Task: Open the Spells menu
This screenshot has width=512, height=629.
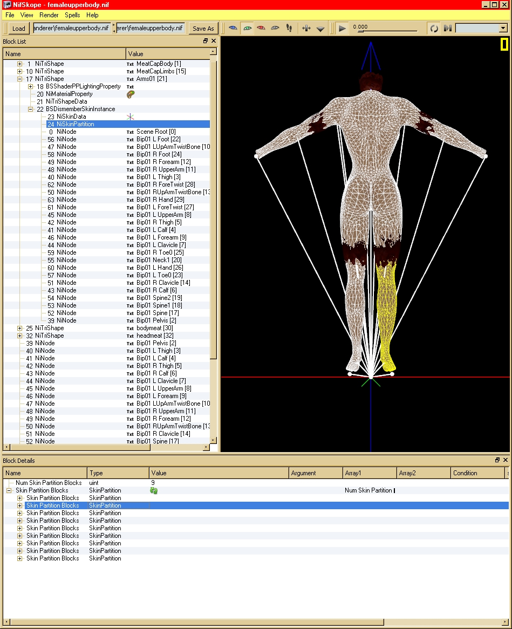Action: coord(72,15)
